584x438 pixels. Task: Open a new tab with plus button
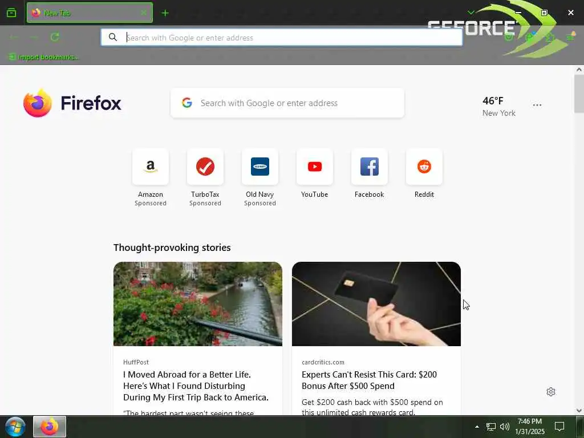pyautogui.click(x=165, y=13)
